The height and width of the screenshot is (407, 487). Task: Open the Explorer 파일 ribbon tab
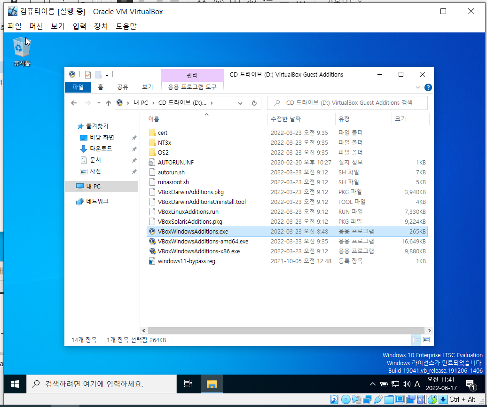(x=78, y=87)
